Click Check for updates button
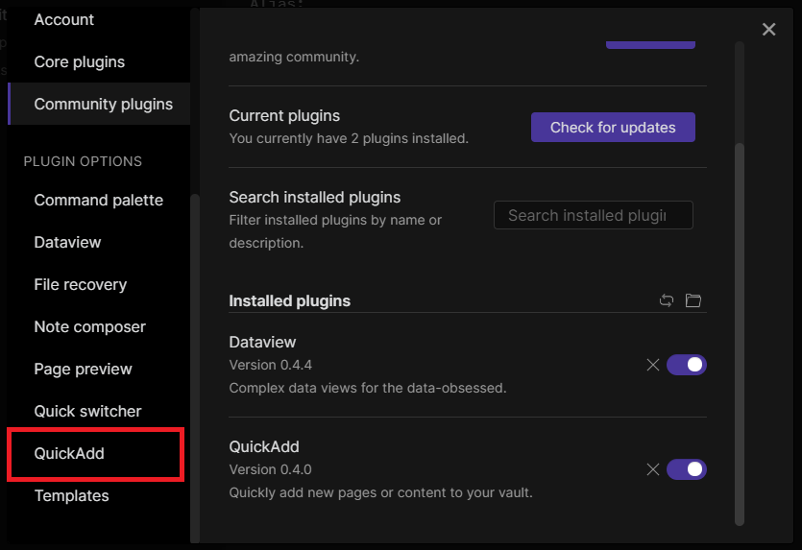Viewport: 802px width, 550px height. click(x=613, y=128)
